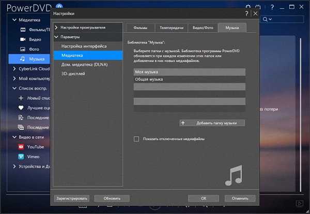Image resolution: width=310 pixels, height=214 pixels.
Task: Open YouTube via its red icon
Action: (21, 146)
